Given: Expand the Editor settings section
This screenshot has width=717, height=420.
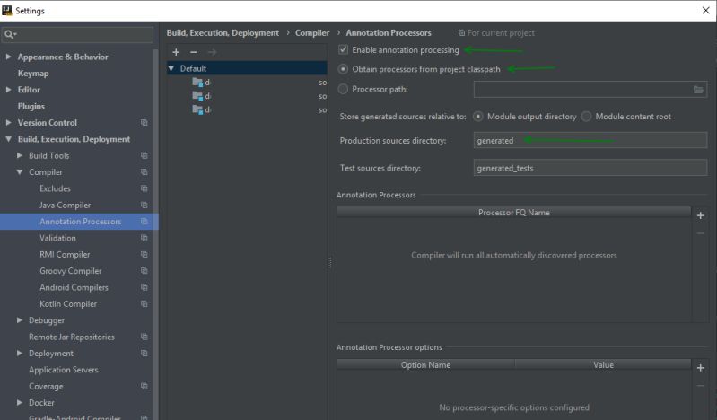Looking at the screenshot, I should pyautogui.click(x=8, y=90).
